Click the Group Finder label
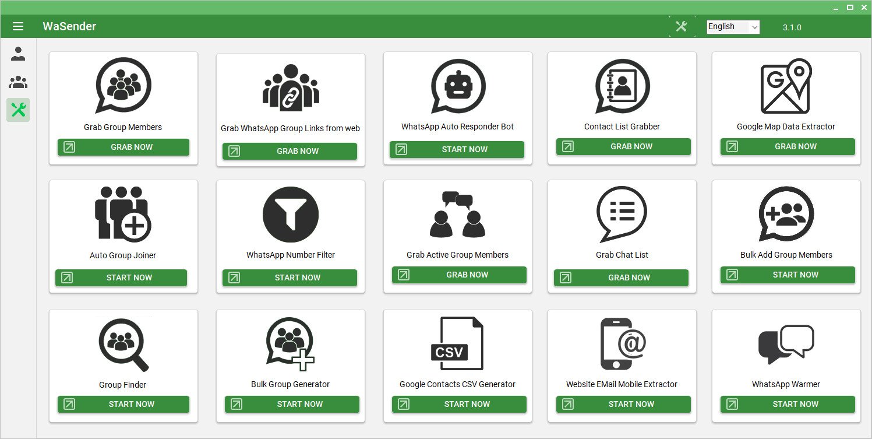 [x=122, y=385]
